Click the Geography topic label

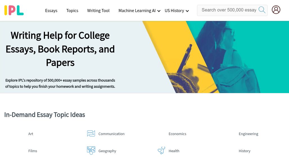(x=107, y=151)
